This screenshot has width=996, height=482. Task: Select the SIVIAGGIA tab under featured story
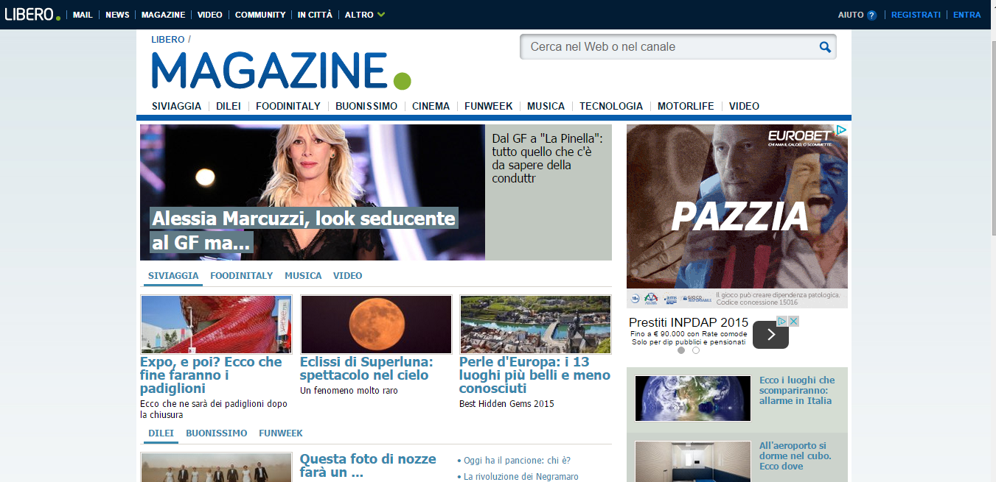173,276
